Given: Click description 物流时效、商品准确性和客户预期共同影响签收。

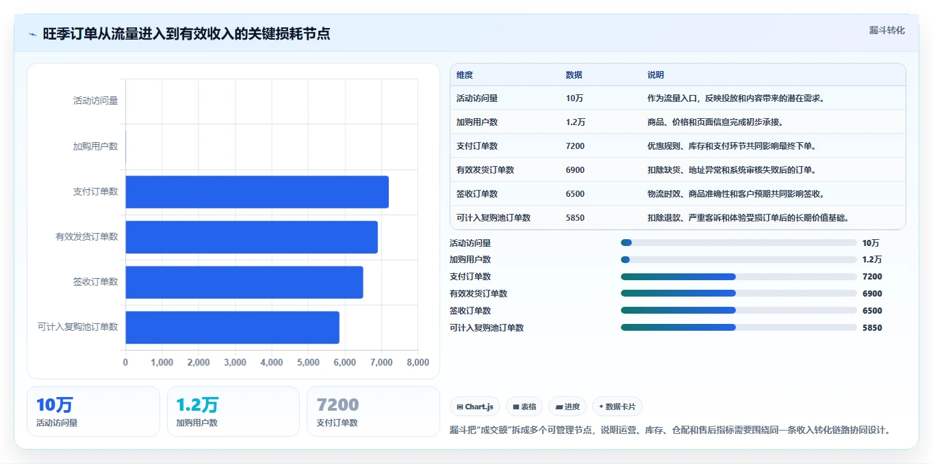Looking at the screenshot, I should tap(736, 194).
